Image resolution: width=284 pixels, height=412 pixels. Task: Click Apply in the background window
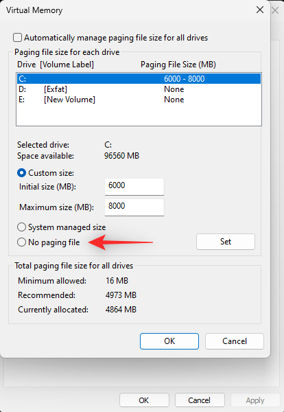tap(255, 400)
